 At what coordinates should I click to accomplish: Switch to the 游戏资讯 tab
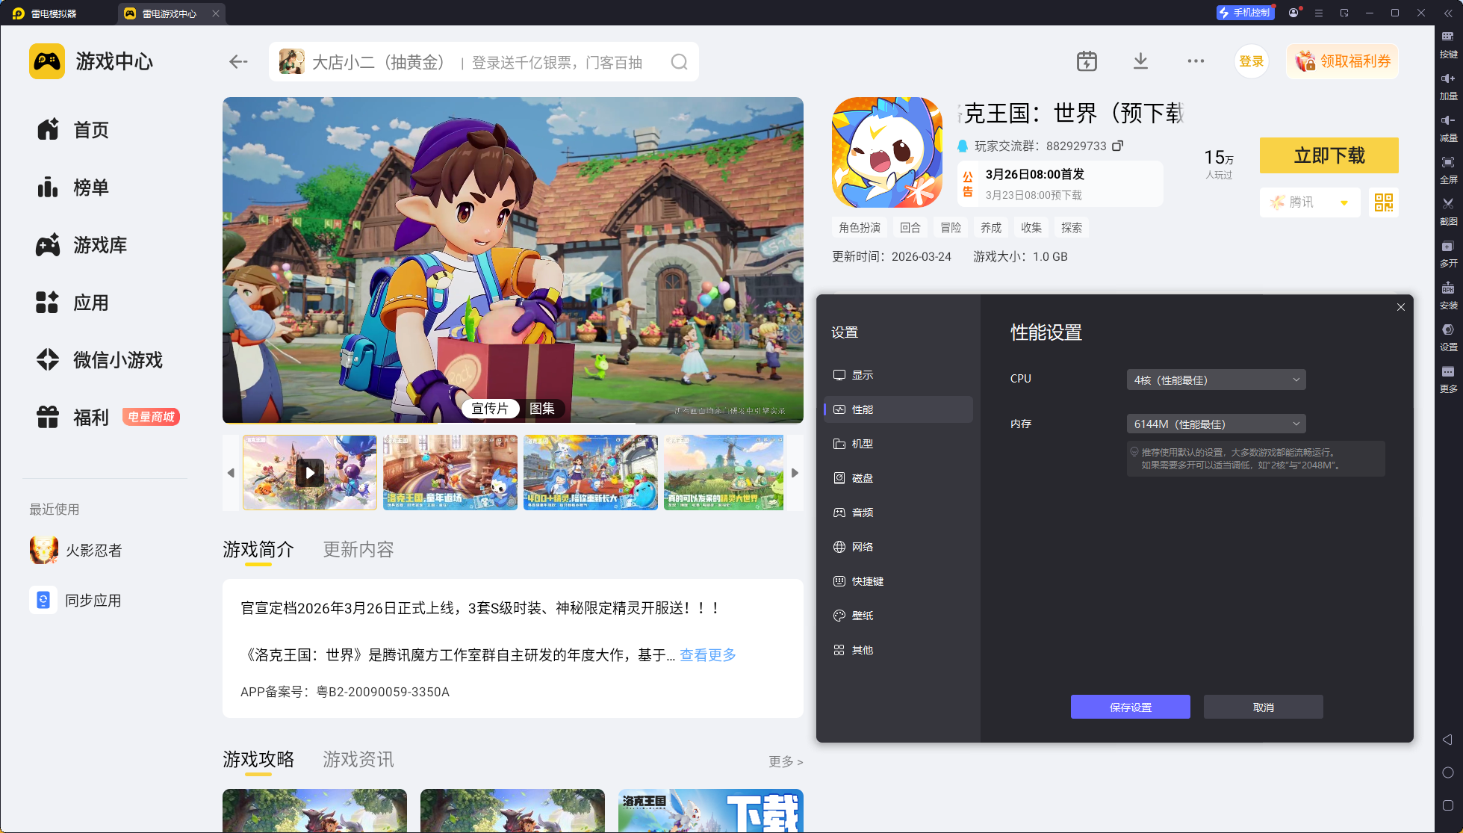click(x=358, y=760)
